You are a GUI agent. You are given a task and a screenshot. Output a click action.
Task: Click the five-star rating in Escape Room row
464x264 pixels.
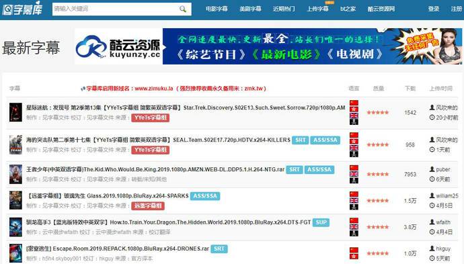(x=378, y=253)
